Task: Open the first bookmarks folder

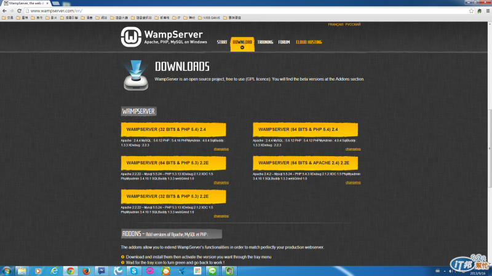Action: tap(7, 18)
